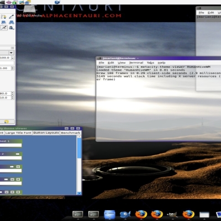The width and height of the screenshot is (221, 221).
Task: Open File menu in the front terminal window
Action: [101, 62]
